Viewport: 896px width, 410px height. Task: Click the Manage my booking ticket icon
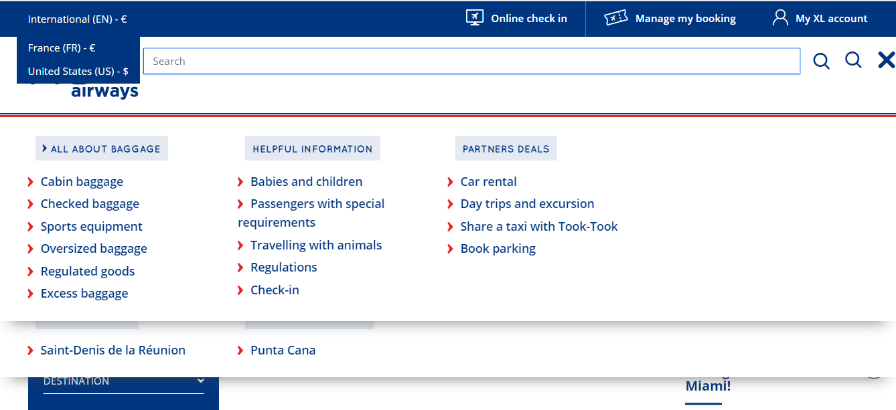pyautogui.click(x=615, y=18)
